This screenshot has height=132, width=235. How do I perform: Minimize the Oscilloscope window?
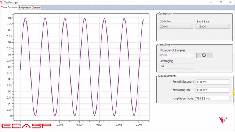click(211, 2)
